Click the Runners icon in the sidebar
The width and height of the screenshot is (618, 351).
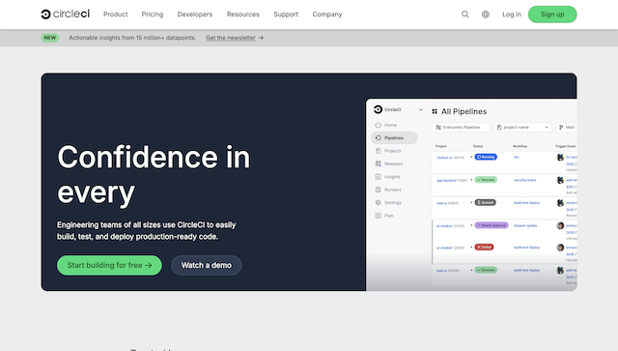click(378, 190)
